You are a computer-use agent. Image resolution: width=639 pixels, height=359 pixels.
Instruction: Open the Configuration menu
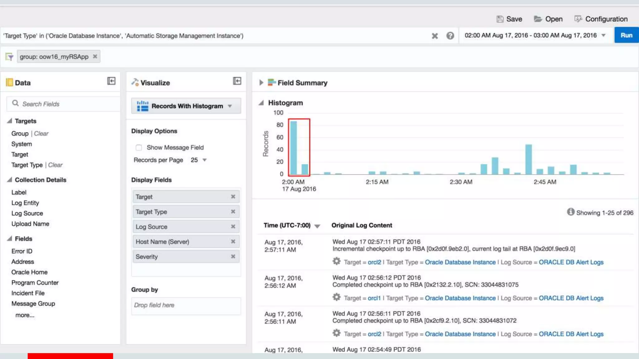[601, 19]
